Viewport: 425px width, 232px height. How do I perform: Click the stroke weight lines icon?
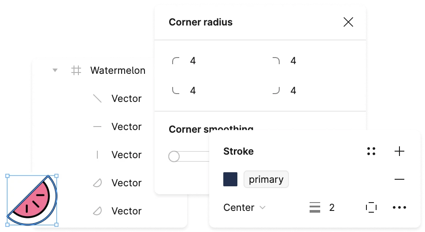[x=315, y=207]
